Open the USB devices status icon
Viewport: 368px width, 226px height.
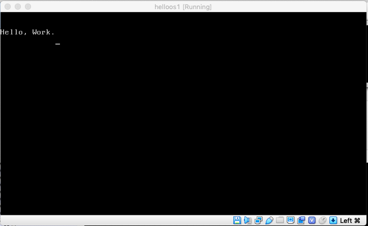[x=269, y=220]
